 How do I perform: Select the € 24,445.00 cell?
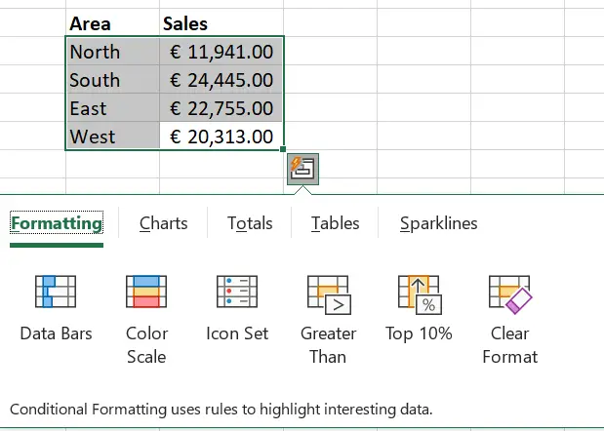[x=221, y=80]
